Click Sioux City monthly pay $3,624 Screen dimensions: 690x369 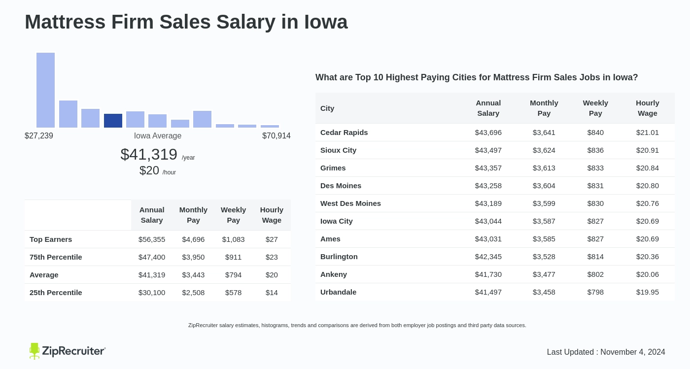tap(544, 150)
